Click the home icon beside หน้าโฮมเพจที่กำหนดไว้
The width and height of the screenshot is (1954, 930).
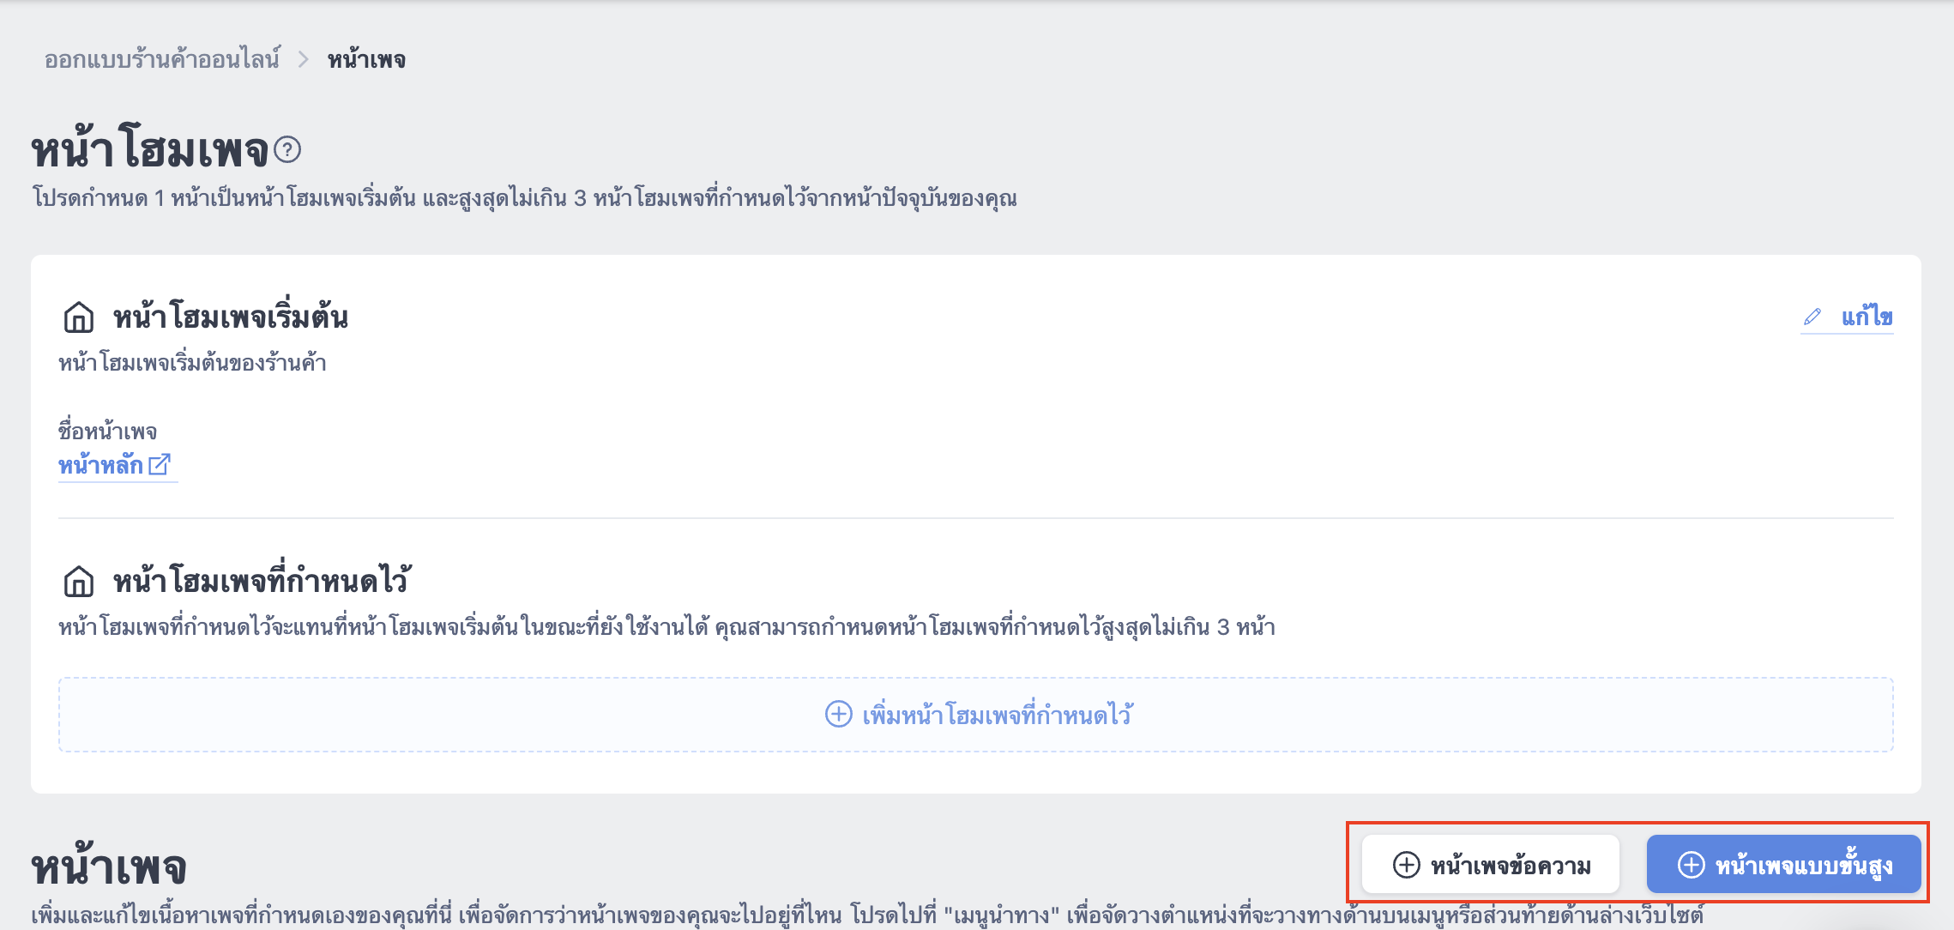[x=79, y=581]
